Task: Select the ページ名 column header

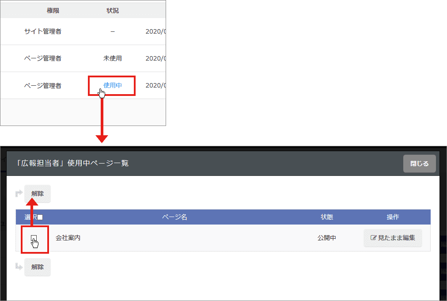Action: point(174,217)
